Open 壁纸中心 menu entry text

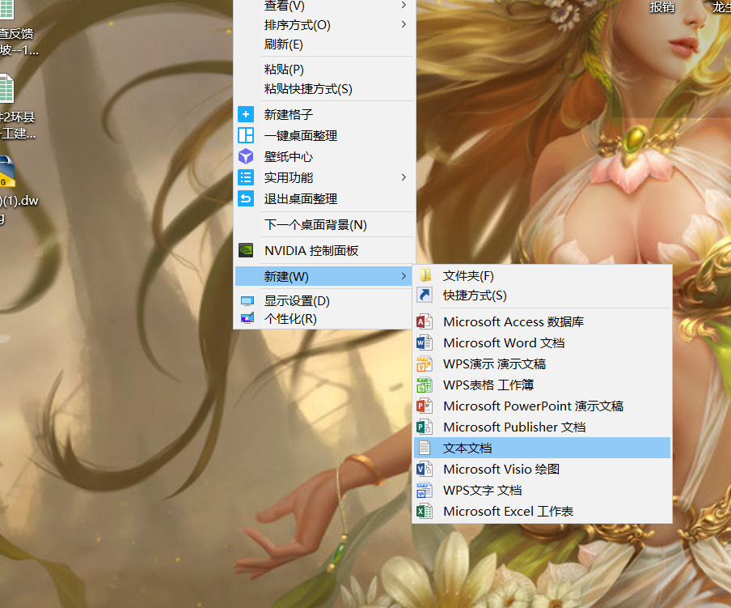289,157
